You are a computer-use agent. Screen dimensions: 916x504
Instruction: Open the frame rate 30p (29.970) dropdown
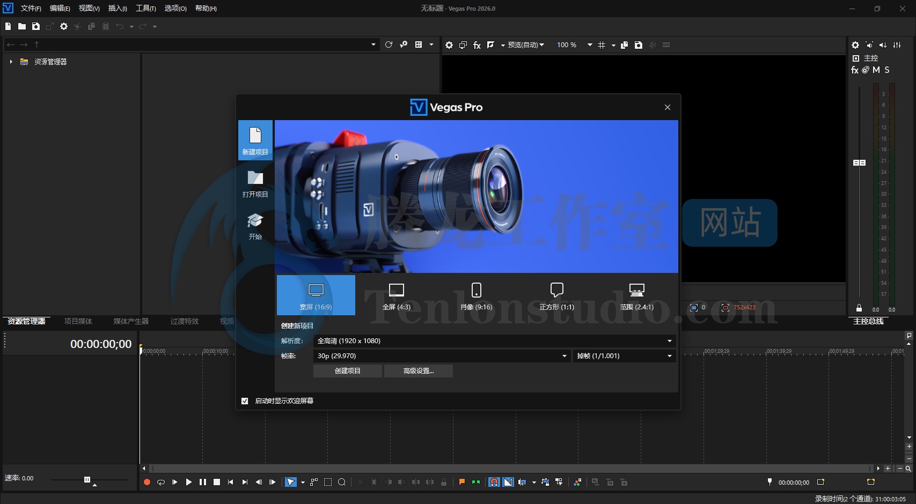coord(442,356)
